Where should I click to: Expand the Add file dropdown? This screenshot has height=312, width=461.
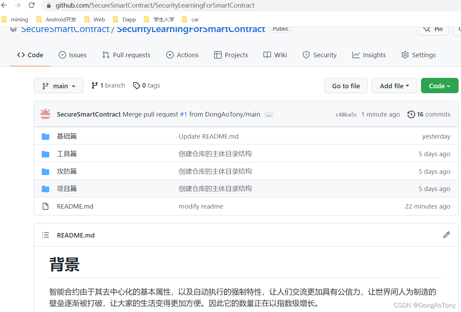[x=394, y=85]
